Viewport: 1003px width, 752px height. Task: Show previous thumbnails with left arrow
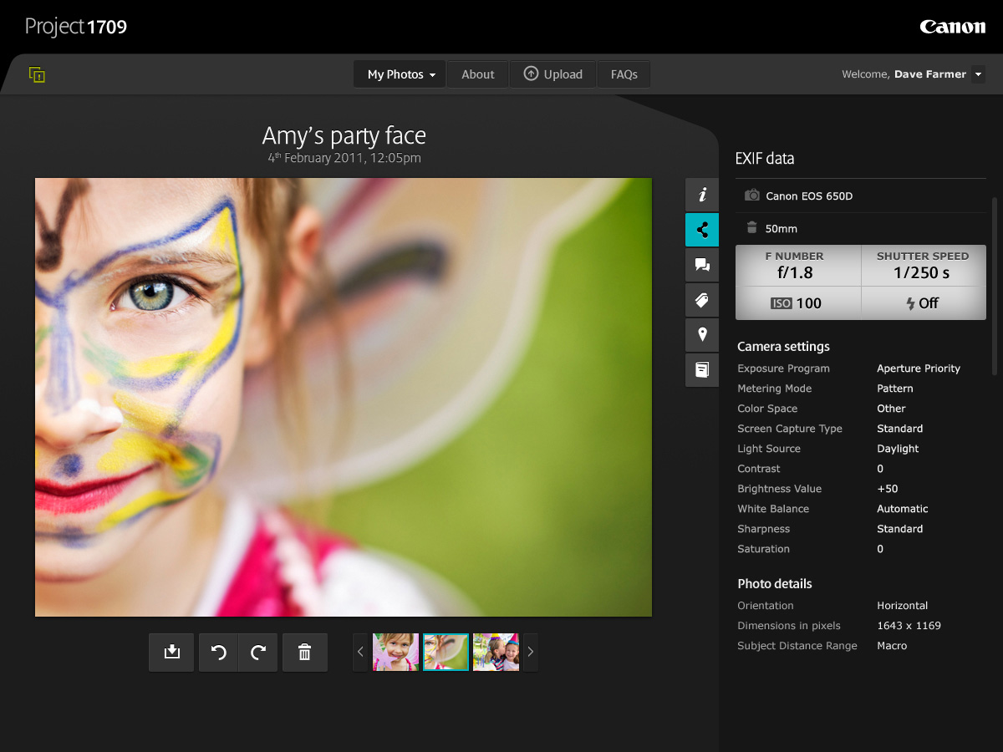pos(360,652)
